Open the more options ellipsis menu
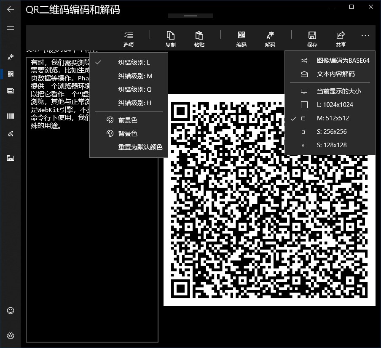 coord(365,36)
